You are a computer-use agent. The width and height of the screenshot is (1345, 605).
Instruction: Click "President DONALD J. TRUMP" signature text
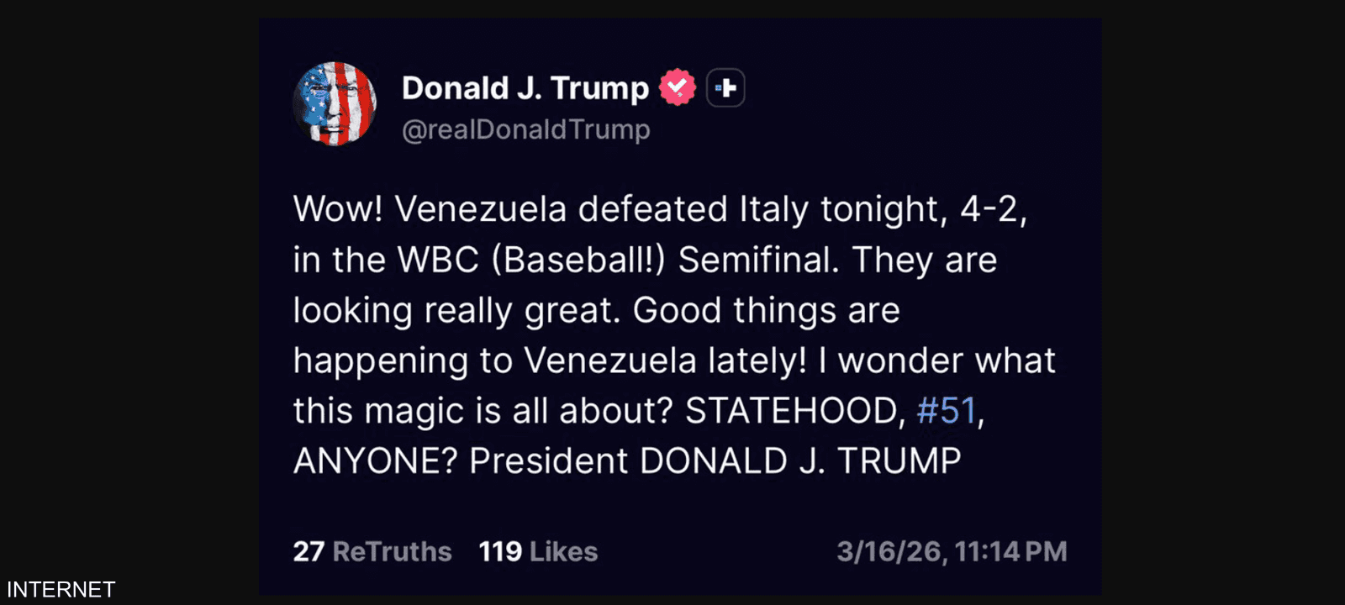coord(715,461)
